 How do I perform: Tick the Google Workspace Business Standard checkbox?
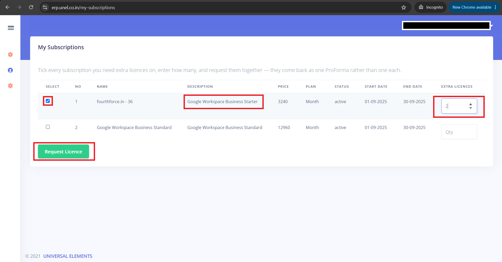[x=48, y=127]
